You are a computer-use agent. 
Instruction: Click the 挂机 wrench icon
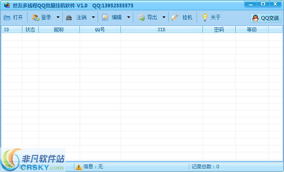pyautogui.click(x=175, y=18)
